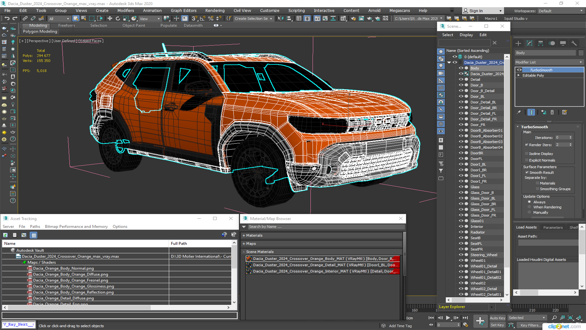Choose the Select and Move tool
586x330 pixels.
coord(110,18)
